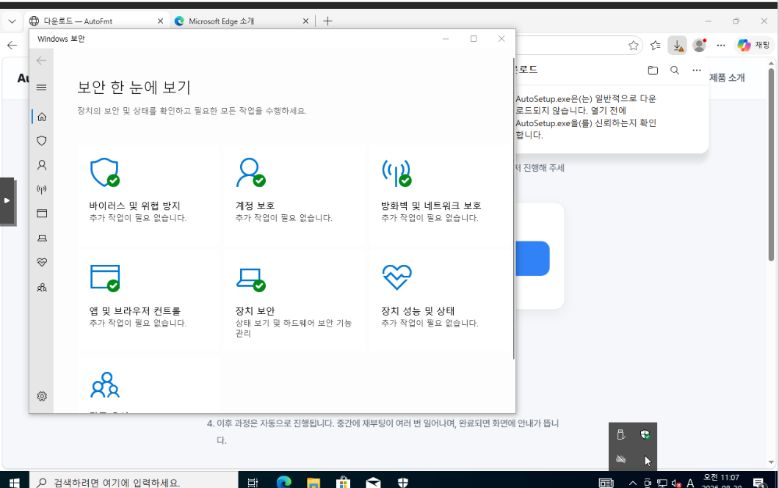Open Windows Start menu
779x488 pixels.
pos(15,482)
